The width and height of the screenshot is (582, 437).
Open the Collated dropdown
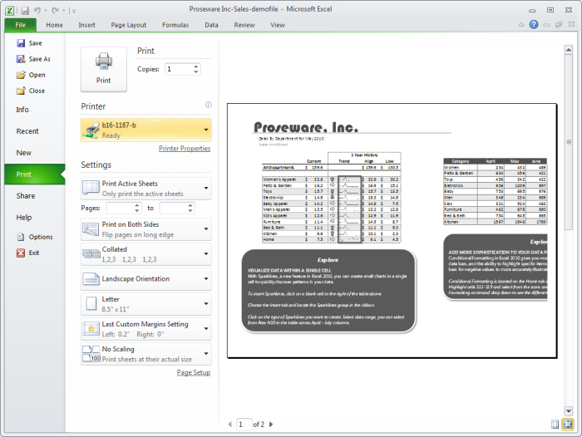point(146,254)
